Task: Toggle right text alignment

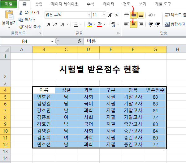Action: 141,24
